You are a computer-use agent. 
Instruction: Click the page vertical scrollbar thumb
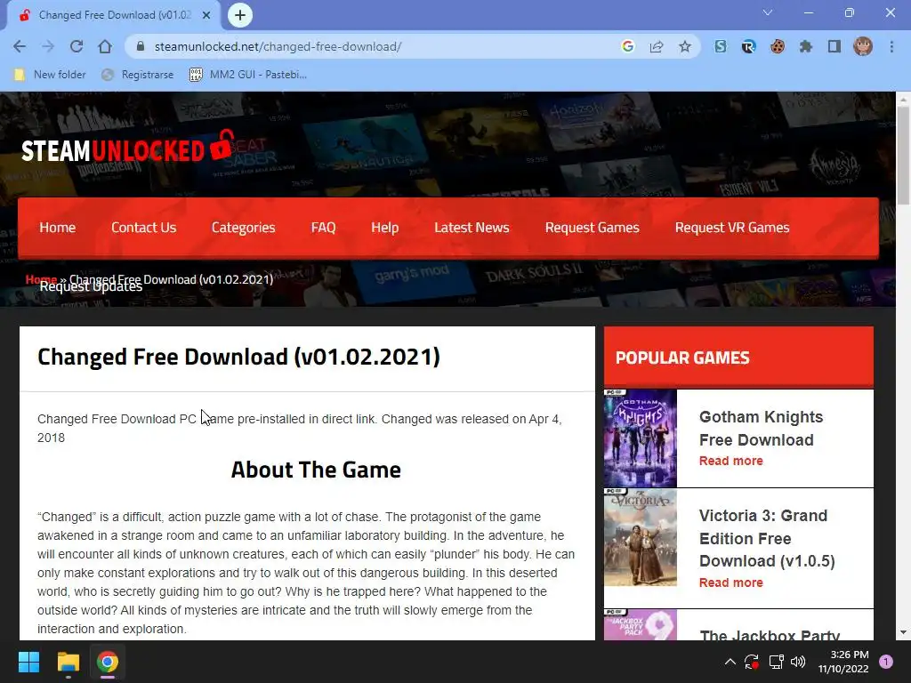click(x=903, y=155)
